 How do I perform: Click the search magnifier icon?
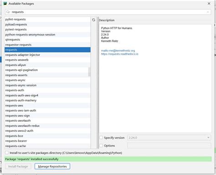(x=8, y=12)
